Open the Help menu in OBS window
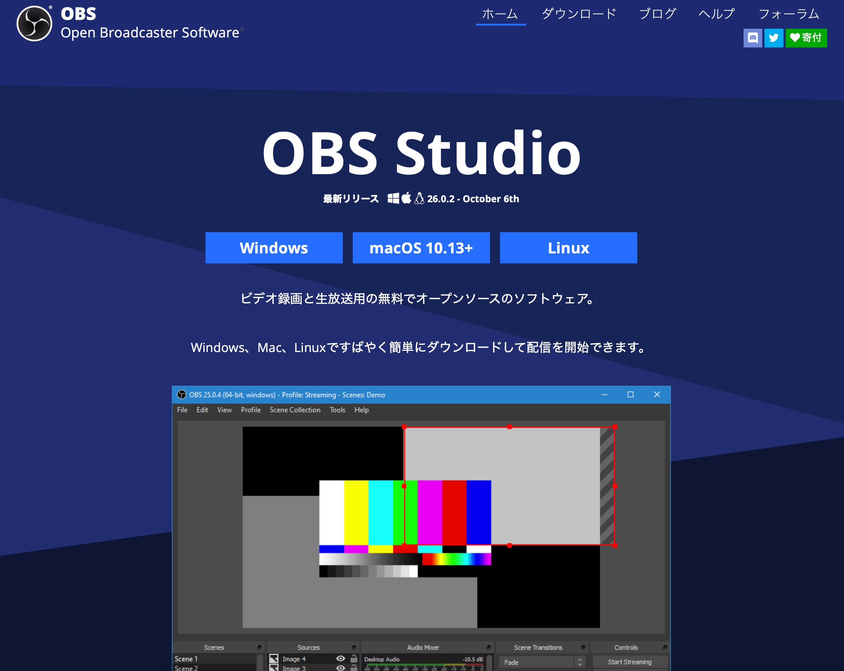 (x=362, y=410)
